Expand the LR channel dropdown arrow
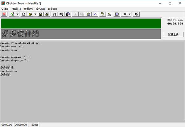Screen dimensions: 185x127 [129, 14]
